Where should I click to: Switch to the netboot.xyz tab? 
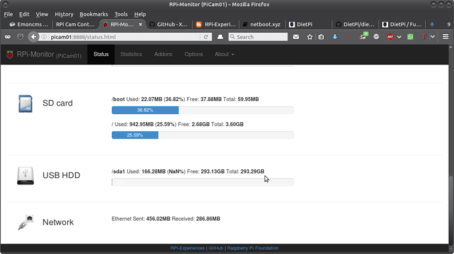tap(262, 24)
